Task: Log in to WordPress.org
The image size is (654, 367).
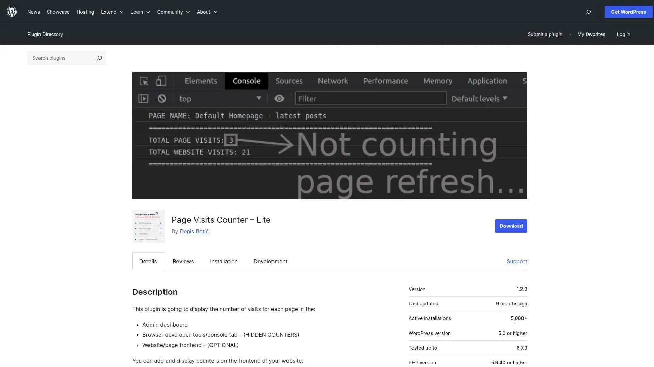Action: pos(623,34)
